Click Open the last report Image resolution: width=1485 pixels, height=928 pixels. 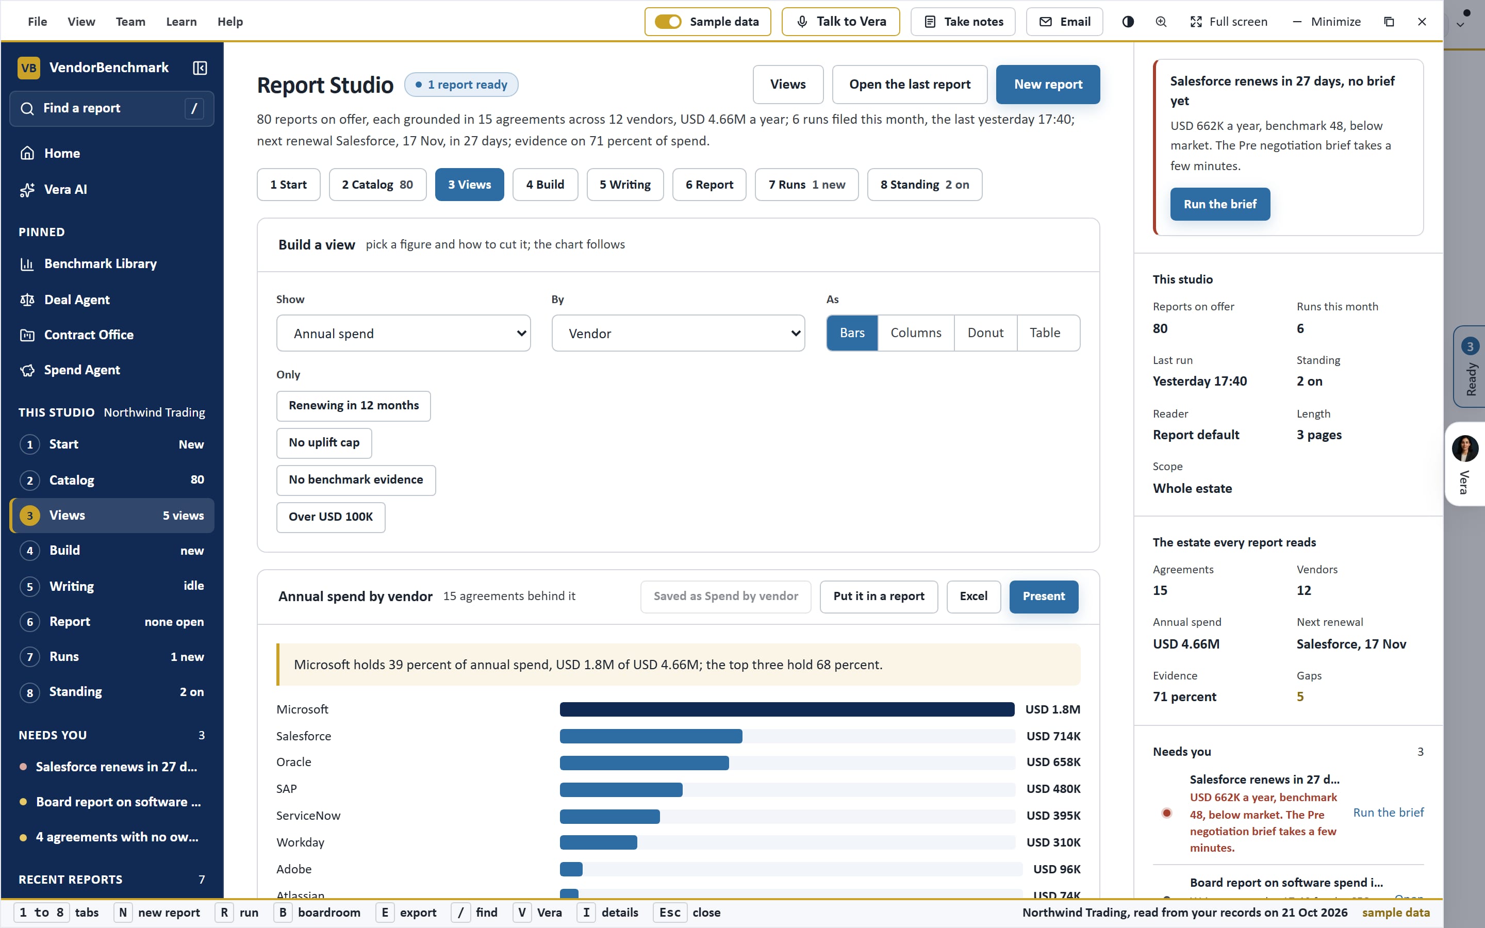tap(910, 84)
